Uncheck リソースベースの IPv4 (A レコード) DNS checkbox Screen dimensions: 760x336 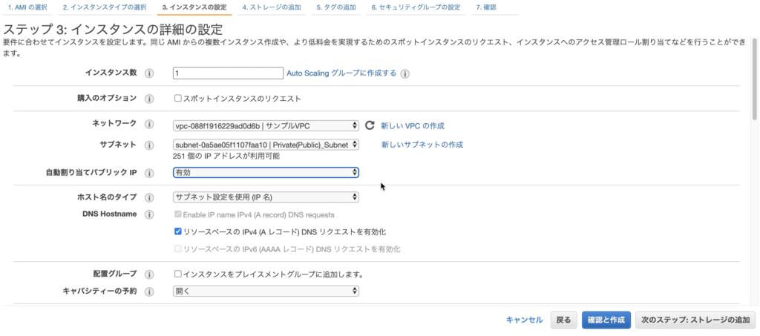point(178,231)
